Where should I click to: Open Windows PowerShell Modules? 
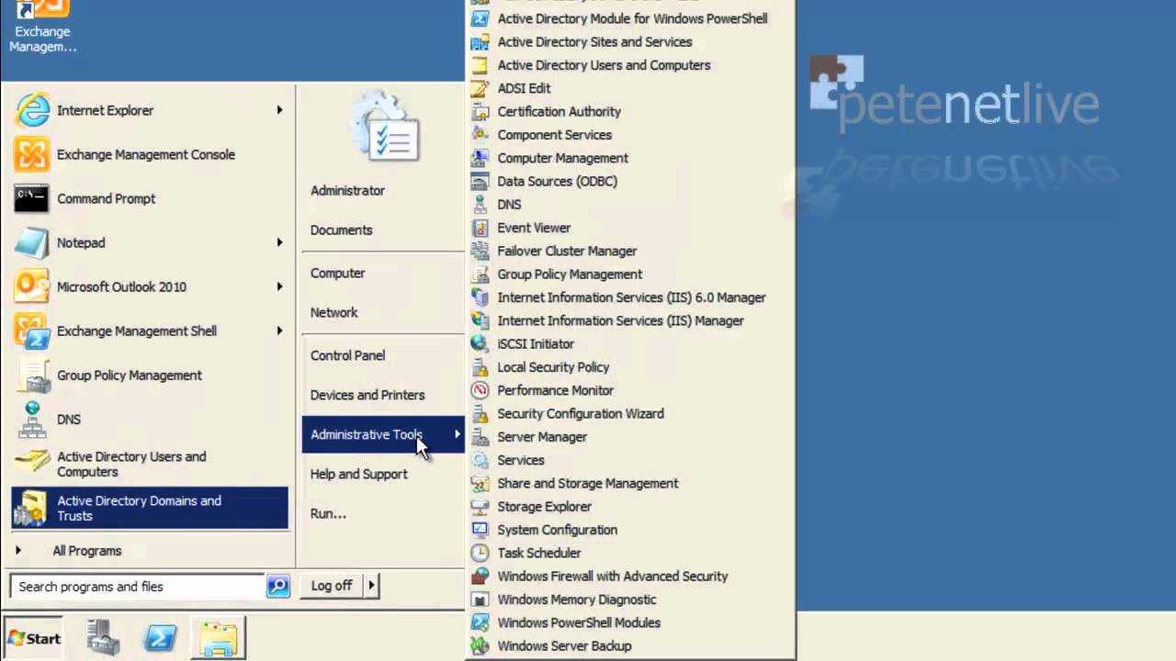click(579, 622)
